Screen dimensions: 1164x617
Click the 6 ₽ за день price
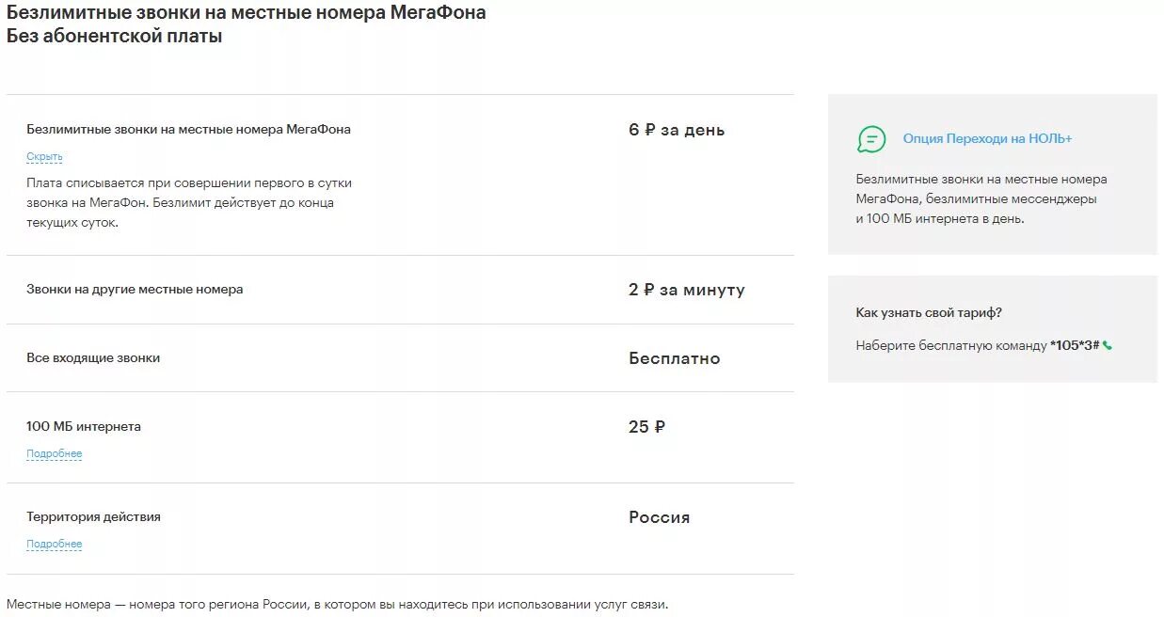[677, 130]
